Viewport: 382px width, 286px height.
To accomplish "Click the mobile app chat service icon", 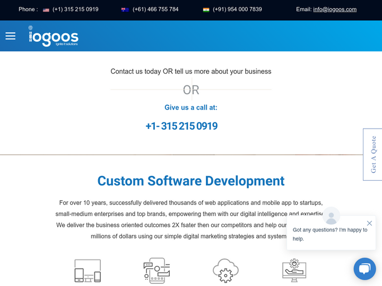I will click(x=157, y=271).
